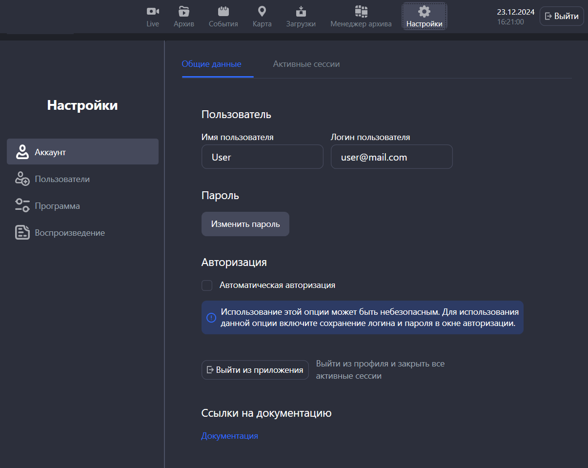Click the Логин пользователя input field
Image resolution: width=588 pixels, height=468 pixels.
(x=391, y=157)
